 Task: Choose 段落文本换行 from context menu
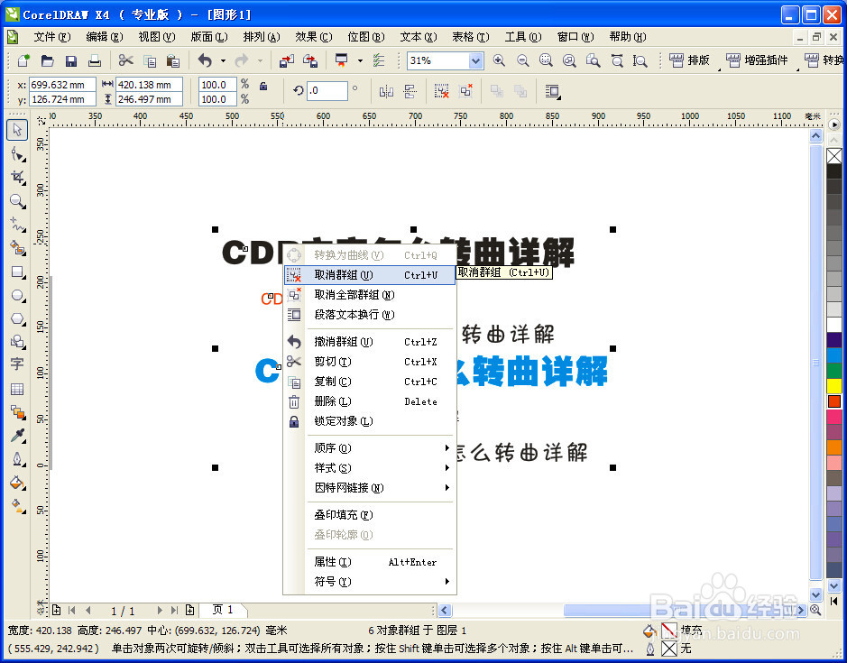coord(370,315)
